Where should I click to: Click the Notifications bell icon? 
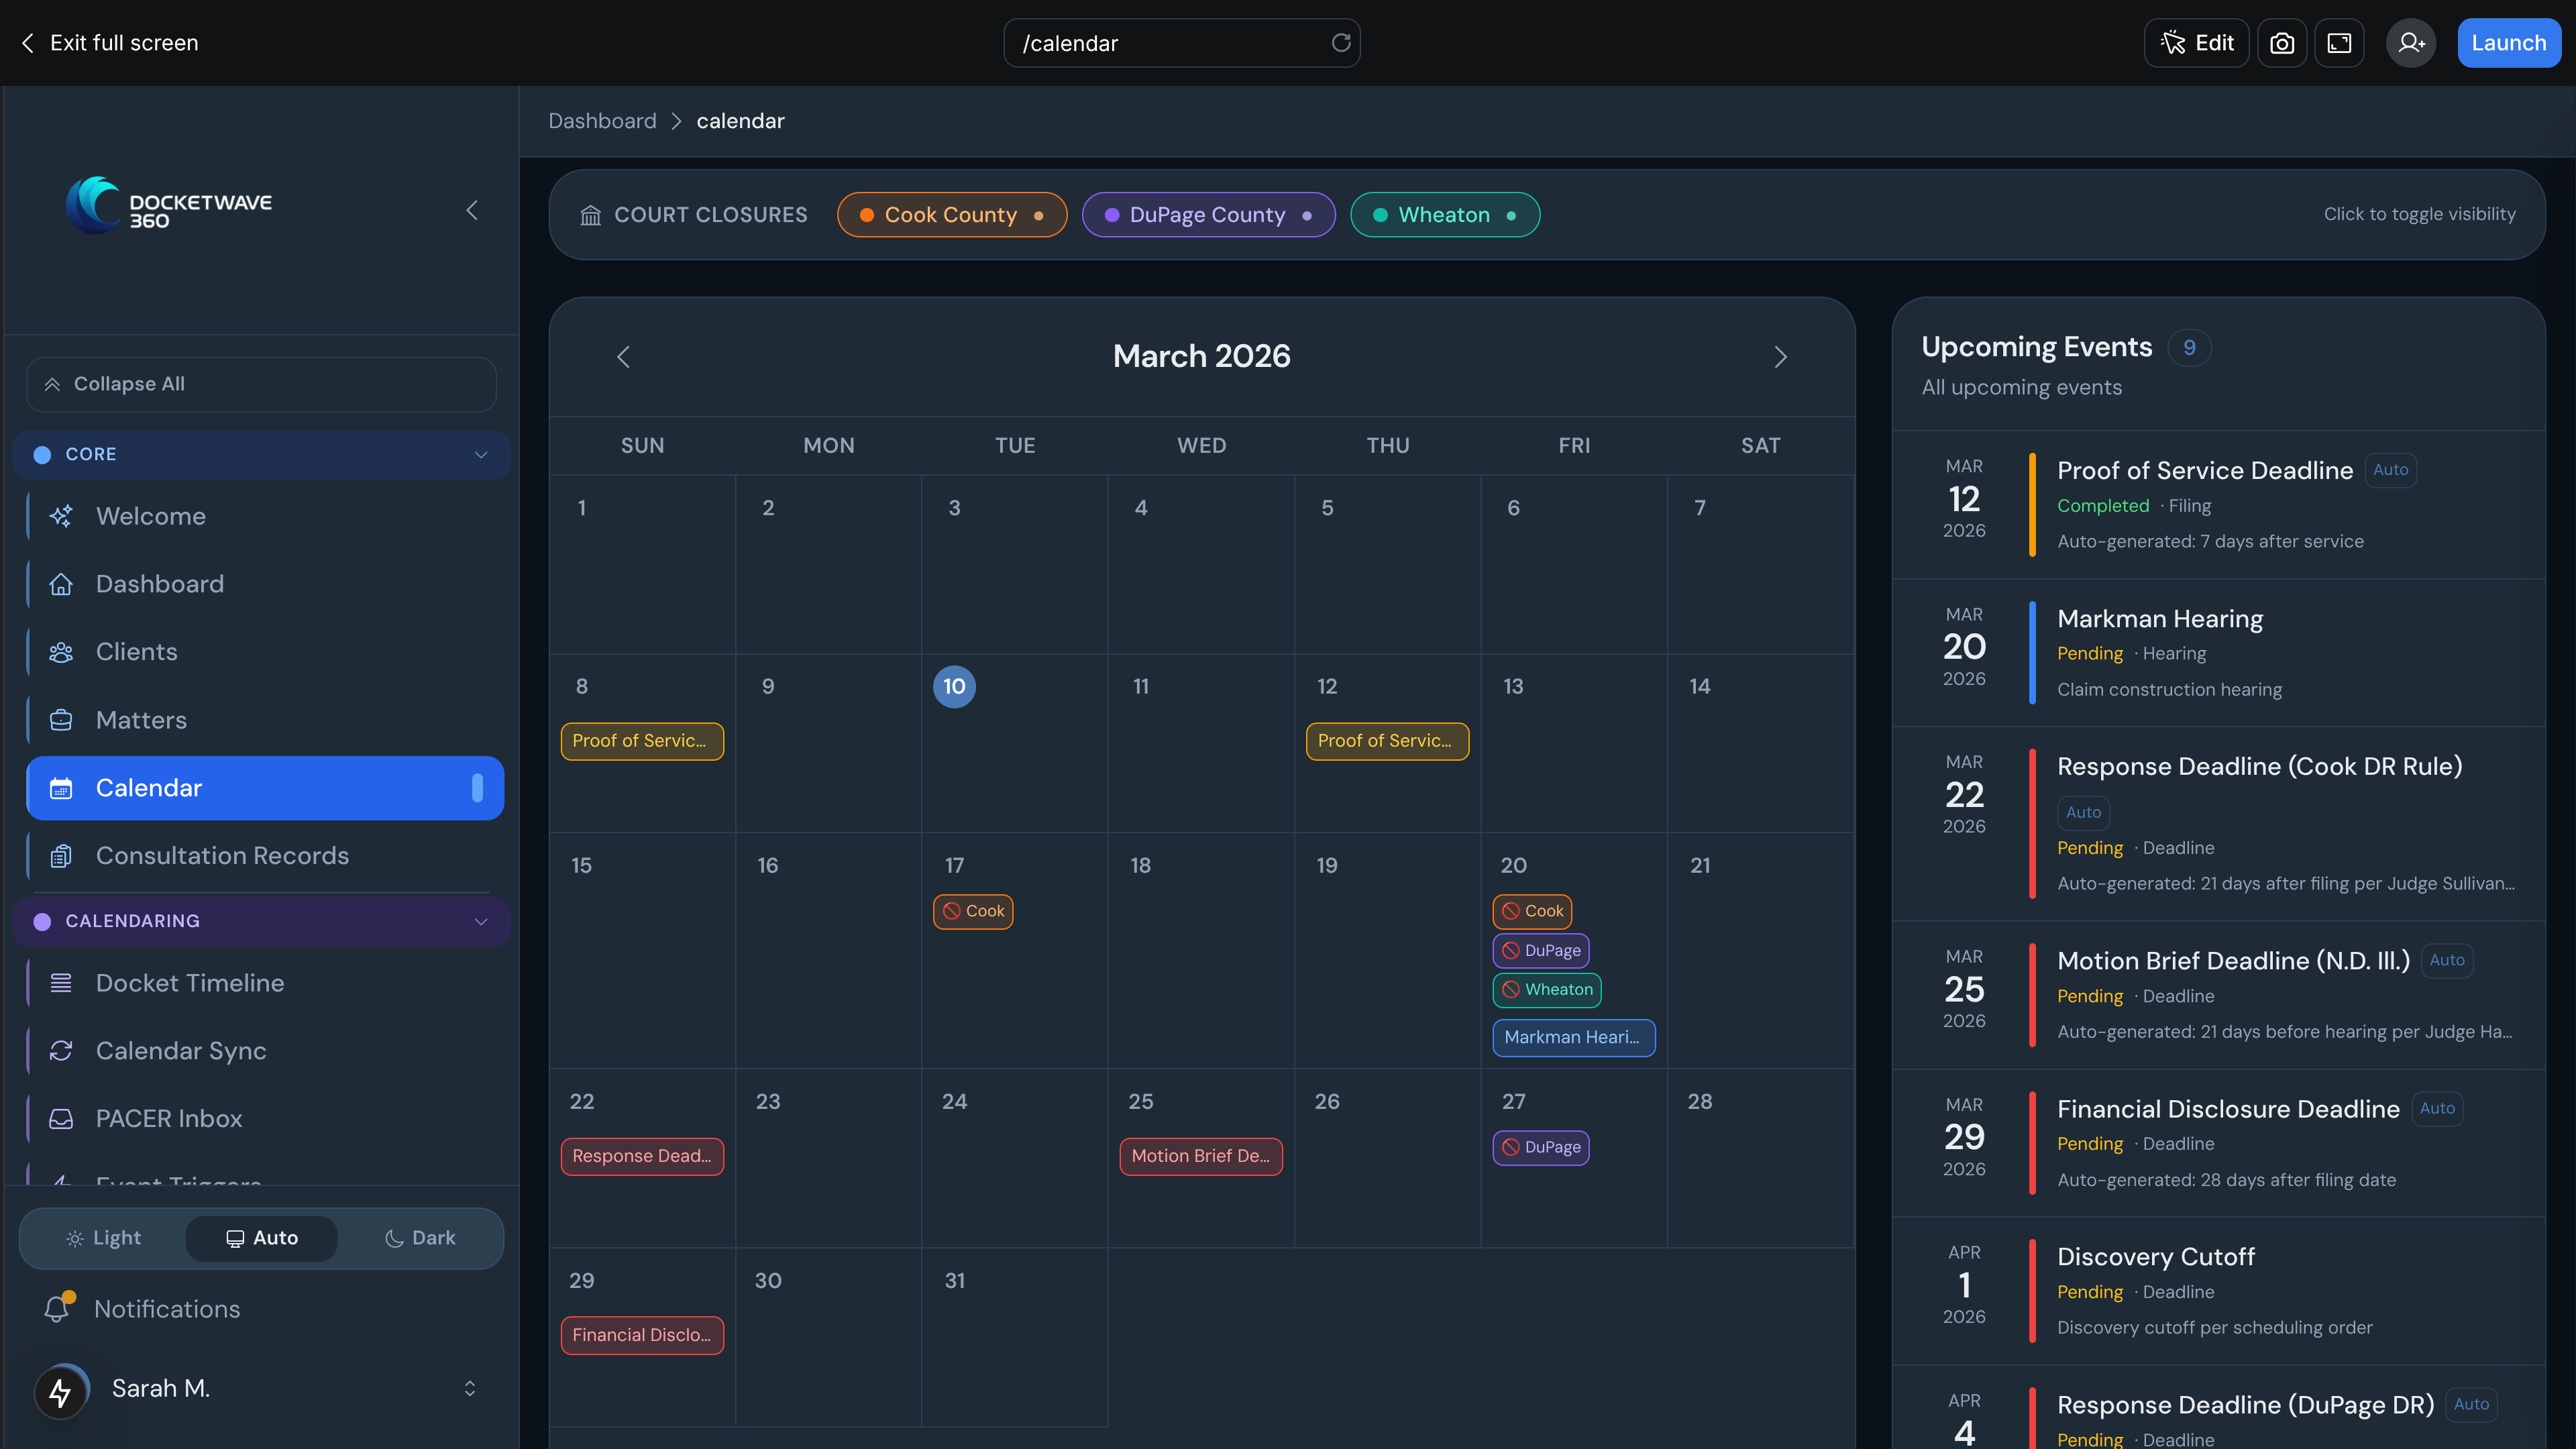tap(57, 1309)
